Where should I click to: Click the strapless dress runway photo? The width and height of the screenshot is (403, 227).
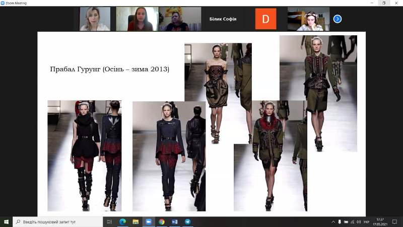218,93
